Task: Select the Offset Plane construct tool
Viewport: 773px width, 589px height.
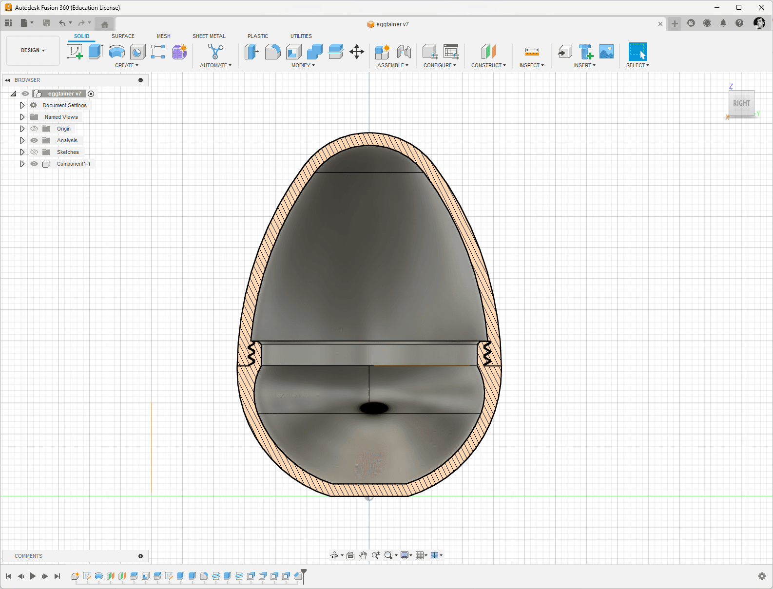Action: click(x=488, y=51)
